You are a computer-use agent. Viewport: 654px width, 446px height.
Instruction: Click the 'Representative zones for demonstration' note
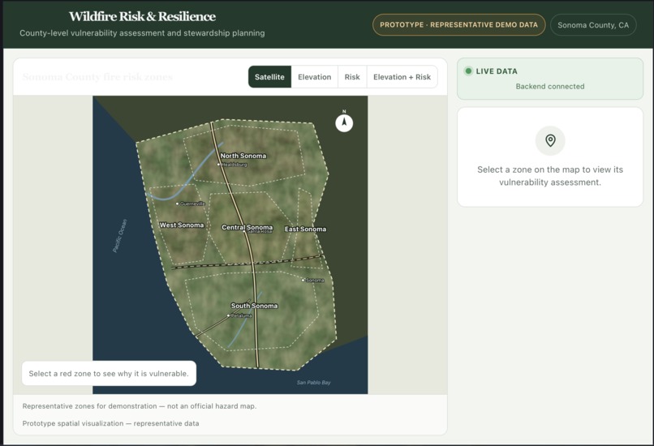tap(140, 406)
